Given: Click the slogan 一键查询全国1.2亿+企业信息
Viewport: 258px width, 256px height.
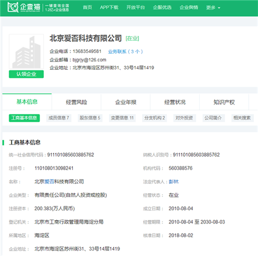Looking at the screenshot, I should click(x=57, y=7).
